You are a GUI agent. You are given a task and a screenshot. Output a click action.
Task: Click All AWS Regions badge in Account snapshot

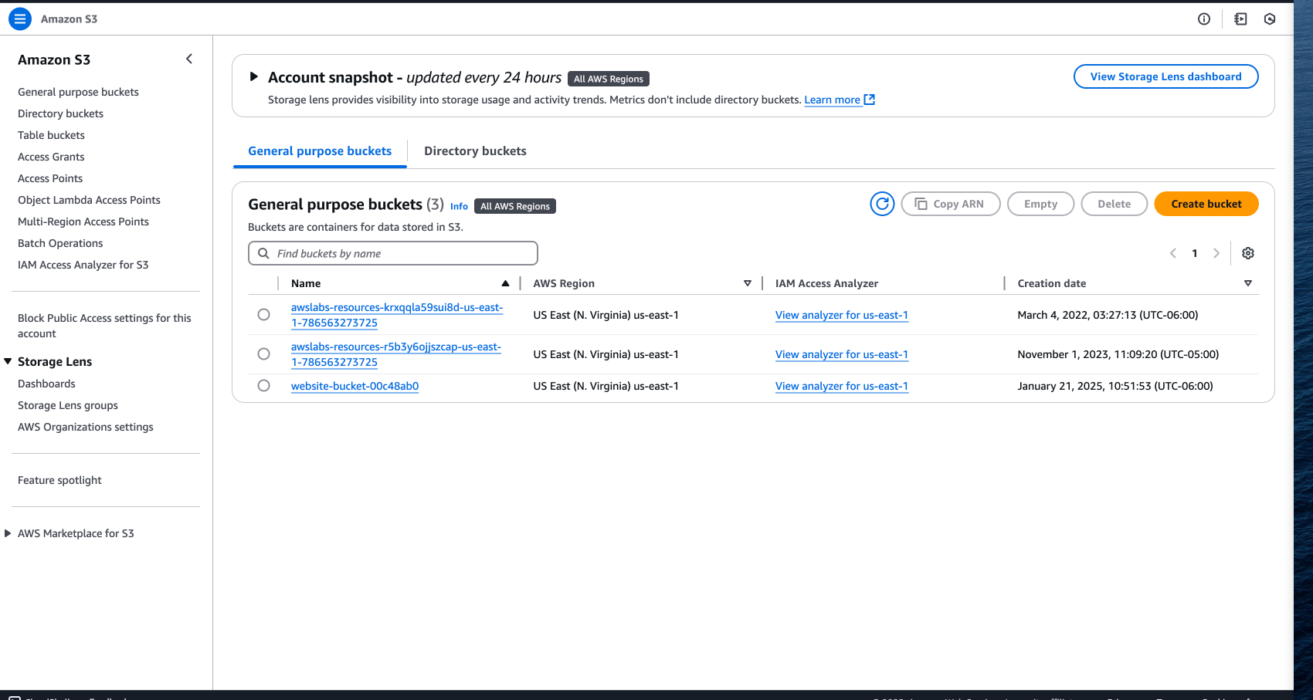pyautogui.click(x=608, y=79)
